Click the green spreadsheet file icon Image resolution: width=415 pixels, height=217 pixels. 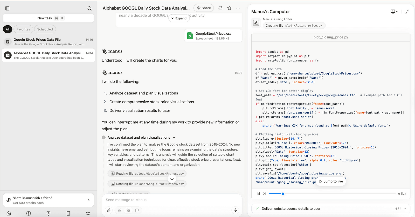coord(190,36)
